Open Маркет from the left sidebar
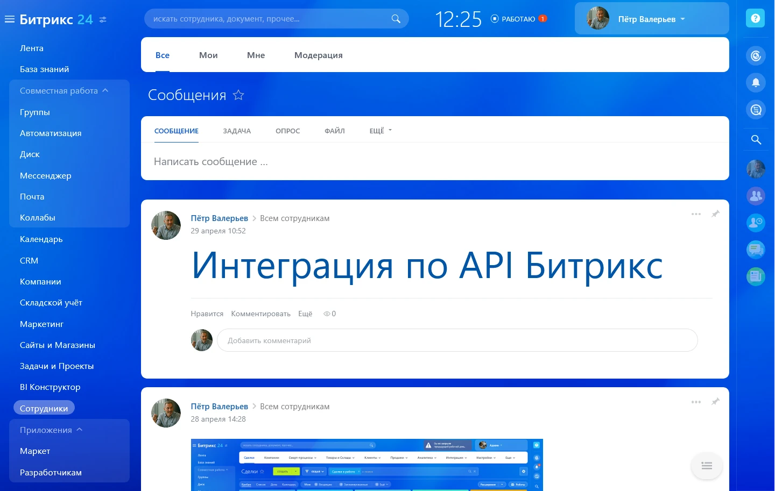Viewport: 775px width, 491px height. coord(35,451)
